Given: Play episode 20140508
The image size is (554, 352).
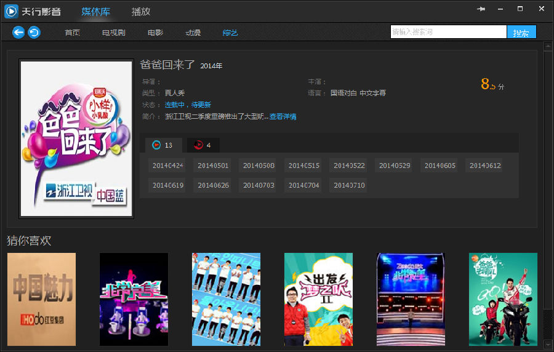Looking at the screenshot, I should coord(259,166).
